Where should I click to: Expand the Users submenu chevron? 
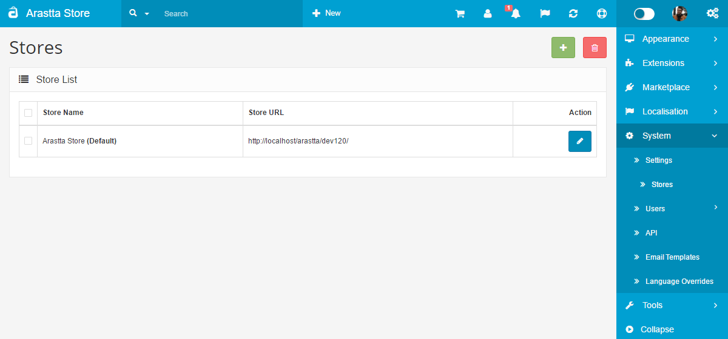[716, 207]
